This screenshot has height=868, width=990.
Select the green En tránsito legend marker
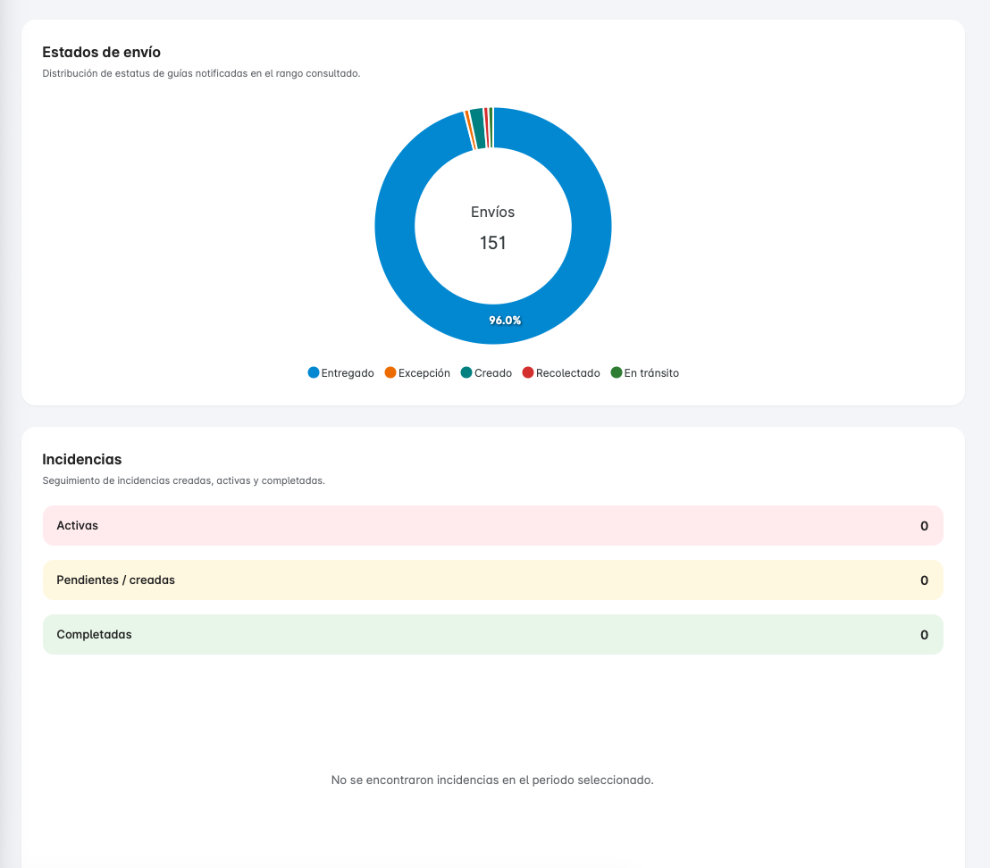tap(616, 373)
